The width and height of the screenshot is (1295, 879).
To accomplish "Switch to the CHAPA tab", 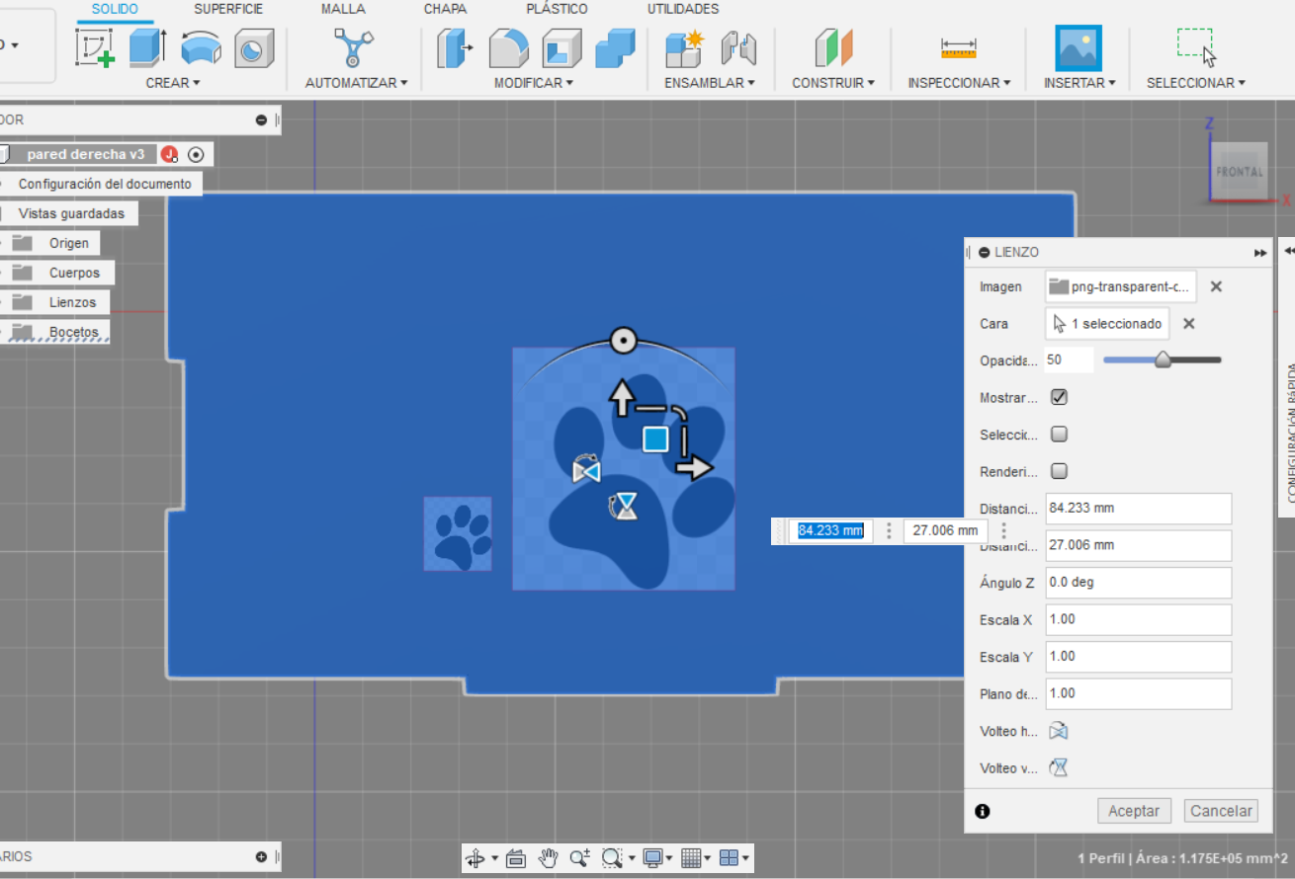I will coord(445,9).
